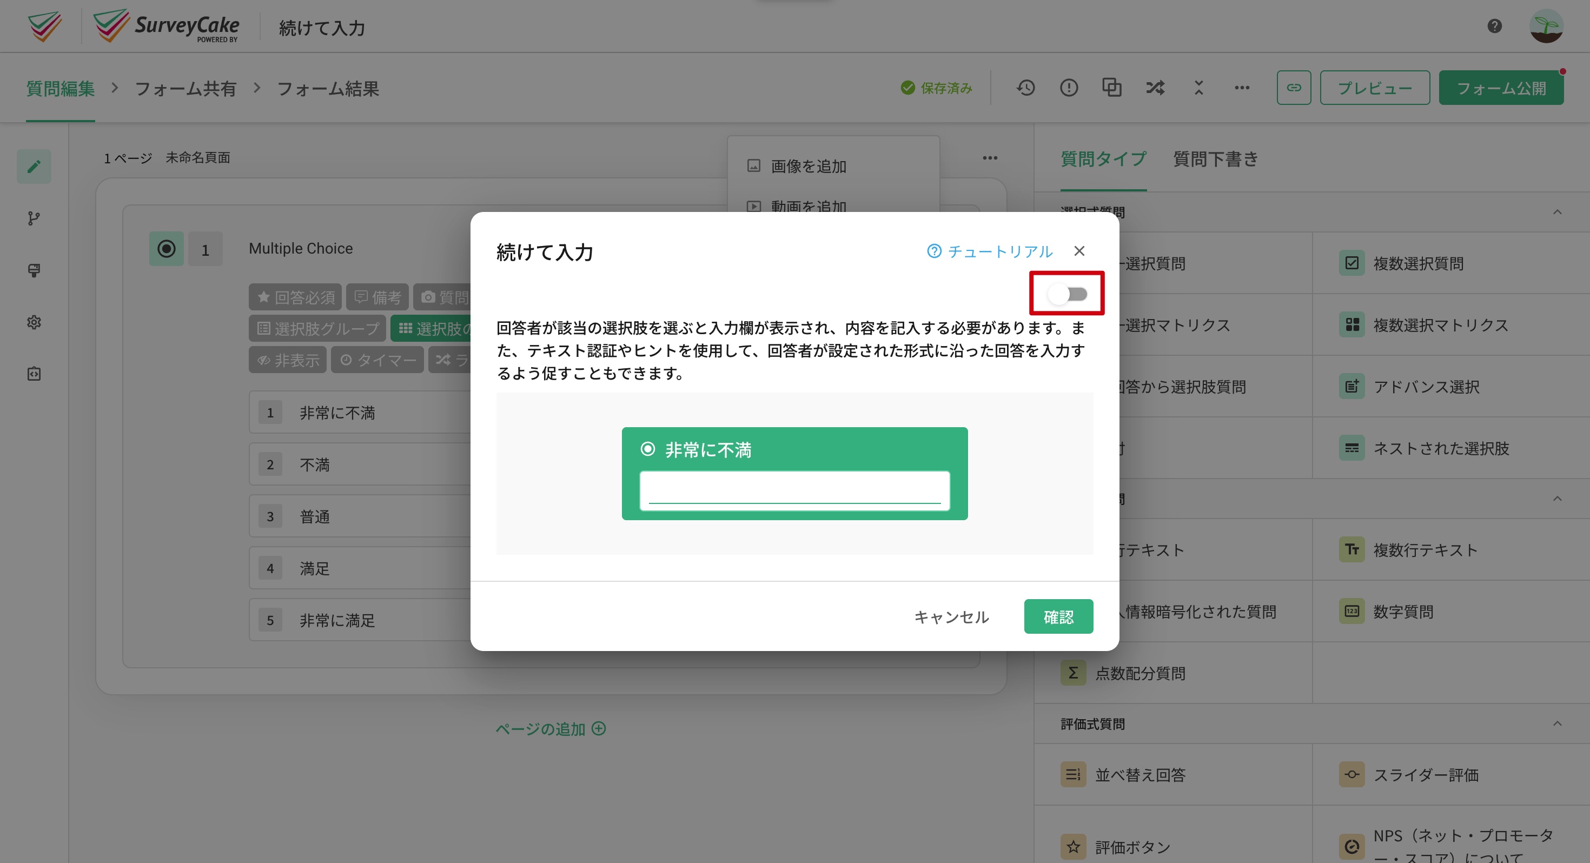Open the 質問下書き tab
The width and height of the screenshot is (1590, 863).
click(x=1215, y=158)
